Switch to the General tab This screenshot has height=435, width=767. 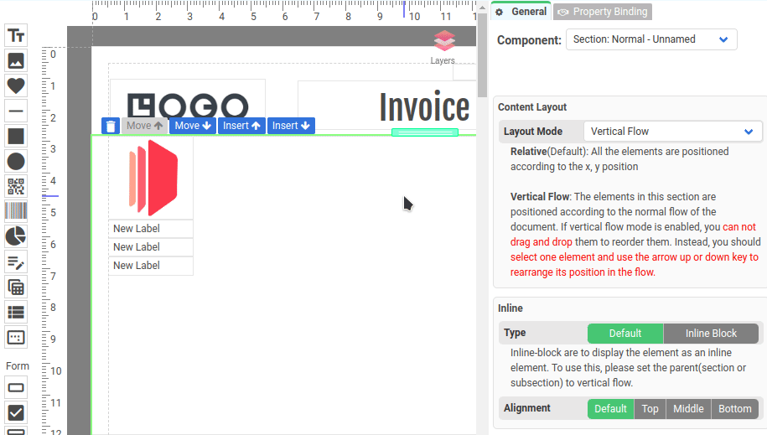(x=521, y=12)
